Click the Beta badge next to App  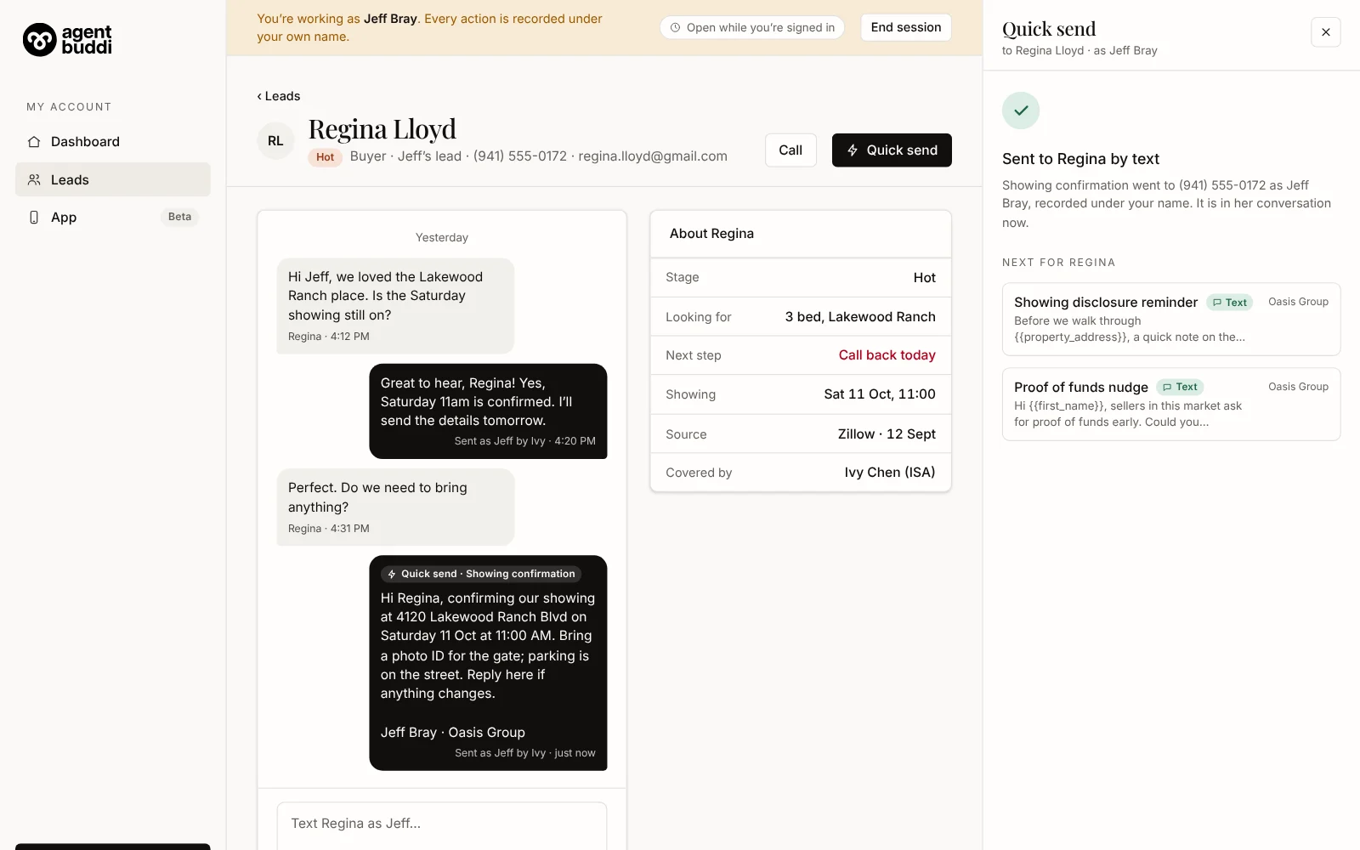tap(179, 218)
